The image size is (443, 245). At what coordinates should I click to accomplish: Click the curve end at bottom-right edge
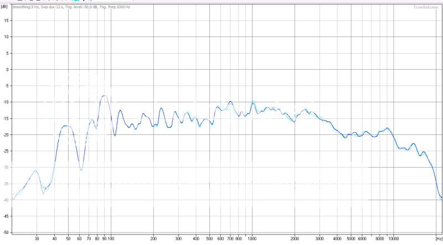pos(441,197)
